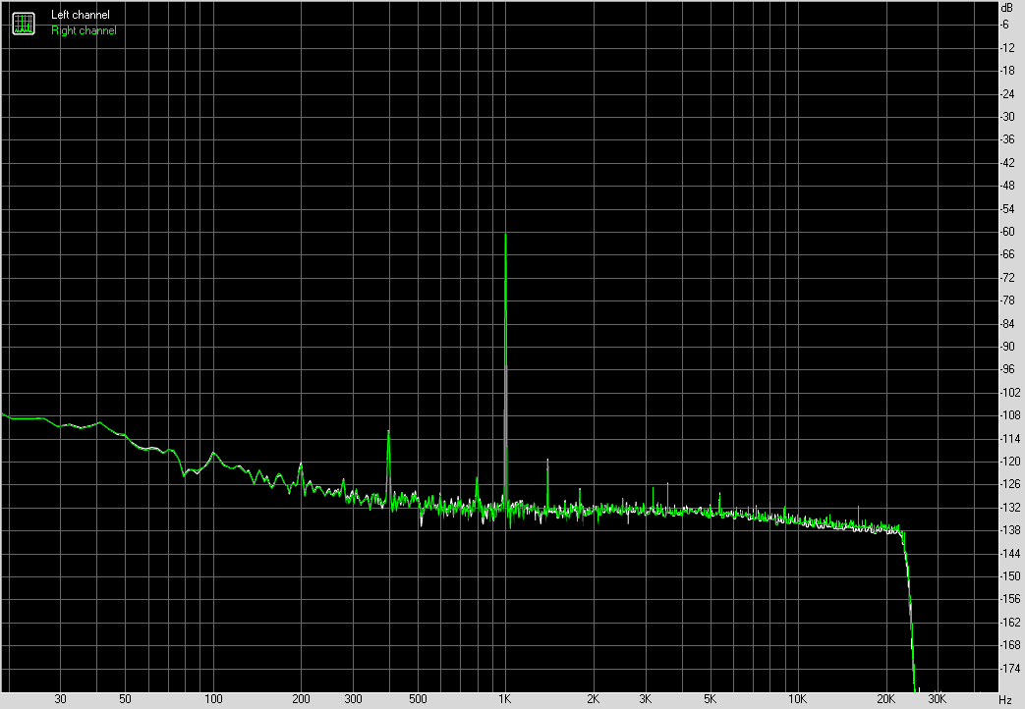Click the "2K" frequency axis label
Image resolution: width=1025 pixels, height=709 pixels.
coord(593,699)
